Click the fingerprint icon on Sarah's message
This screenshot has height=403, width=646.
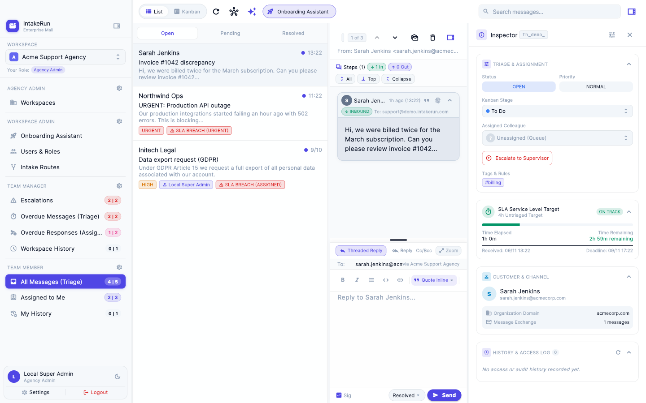click(438, 100)
